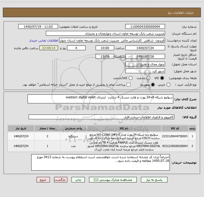Click the price validity date 1400/07/26 field
204x197 pixels.
pyautogui.click(x=145, y=56)
